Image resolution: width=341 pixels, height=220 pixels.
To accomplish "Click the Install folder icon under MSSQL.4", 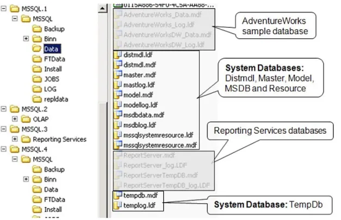I will (37, 209).
